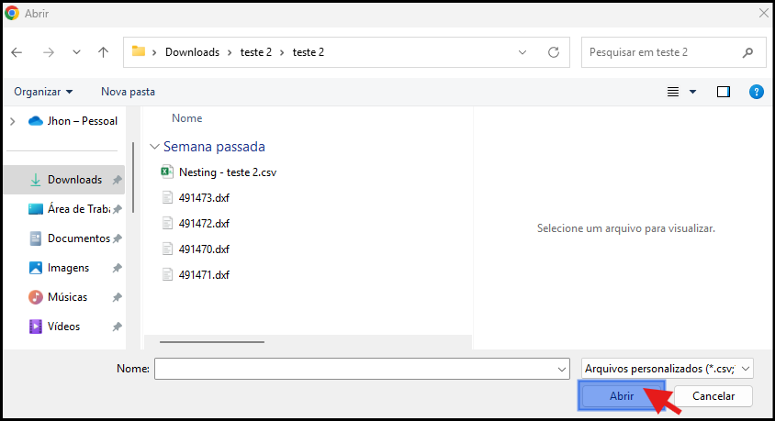Expand previous locations dropdown in address bar

522,52
